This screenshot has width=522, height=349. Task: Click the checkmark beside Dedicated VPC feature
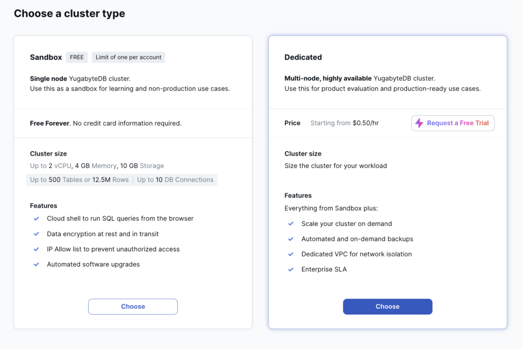click(x=291, y=254)
